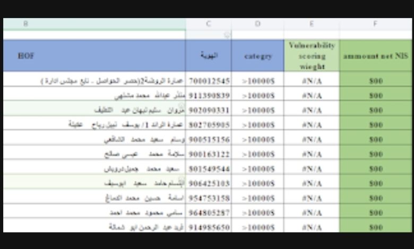Screen dimensions: 414x249
Task: Select the cell containing 911390839
Action: point(209,96)
